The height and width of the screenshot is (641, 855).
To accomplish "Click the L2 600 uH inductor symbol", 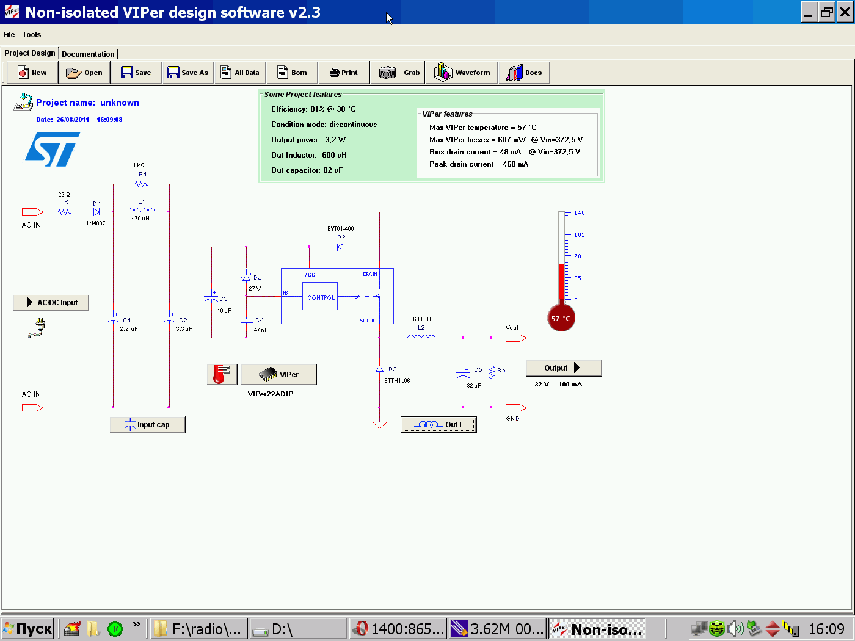I will point(421,336).
